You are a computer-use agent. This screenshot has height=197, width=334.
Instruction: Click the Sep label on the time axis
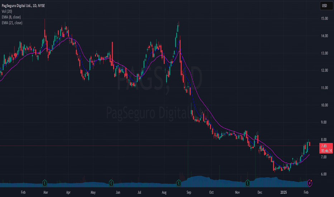[x=189, y=192]
